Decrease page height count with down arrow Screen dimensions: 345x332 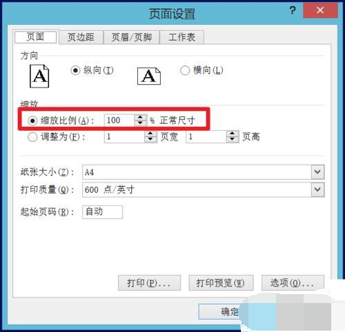(233, 139)
